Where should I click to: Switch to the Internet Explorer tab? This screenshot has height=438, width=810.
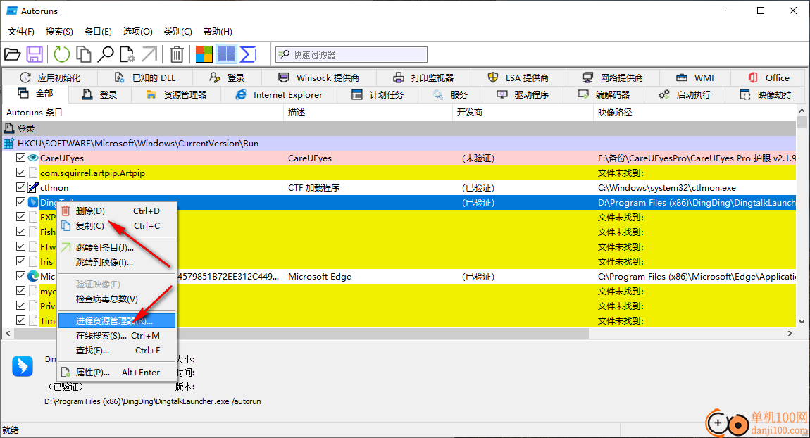pos(279,94)
